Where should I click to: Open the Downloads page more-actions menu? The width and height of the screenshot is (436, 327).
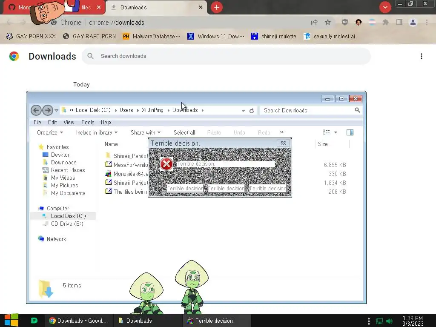(422, 56)
